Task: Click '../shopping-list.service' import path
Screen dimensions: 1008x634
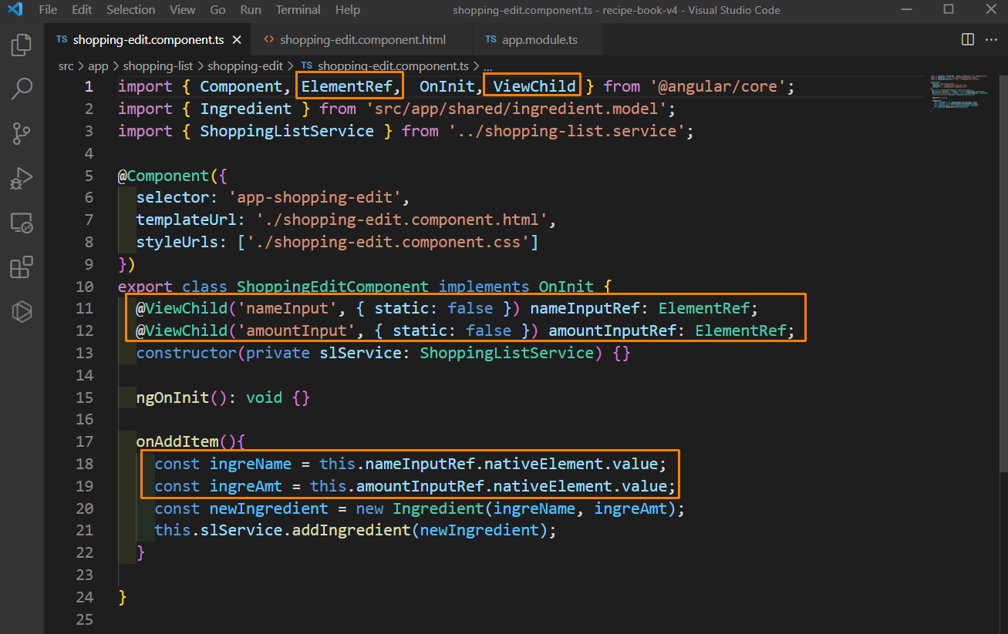Action: tap(566, 131)
